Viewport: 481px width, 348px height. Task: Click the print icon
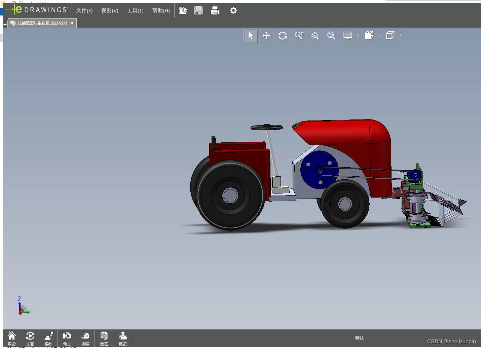215,10
